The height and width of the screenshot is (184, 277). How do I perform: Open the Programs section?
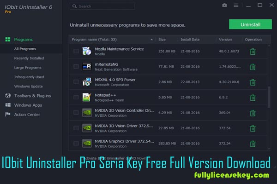click(x=24, y=40)
